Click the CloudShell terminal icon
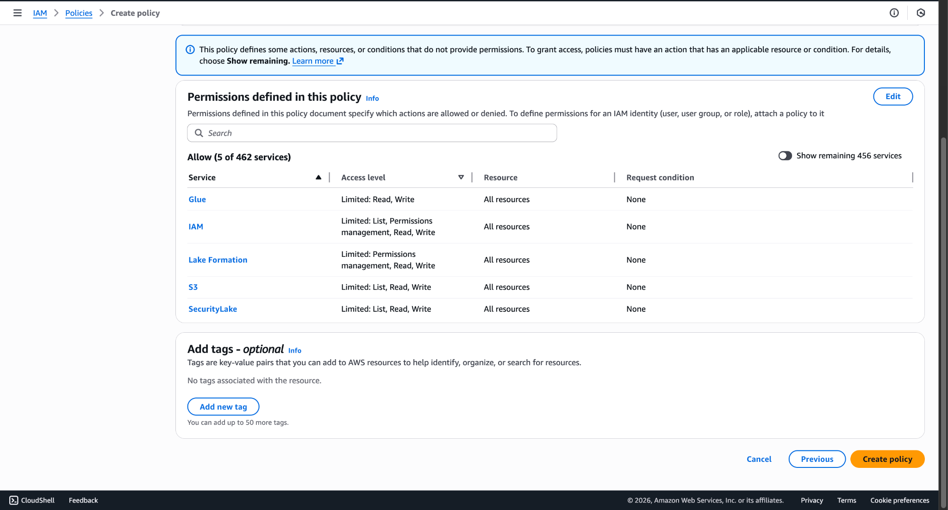The height and width of the screenshot is (510, 948). point(14,500)
